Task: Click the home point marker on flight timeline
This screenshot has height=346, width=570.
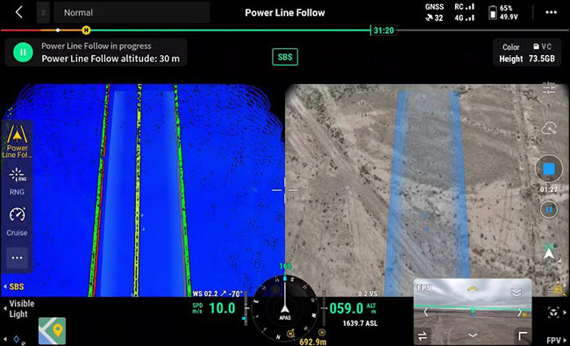Action: click(x=86, y=30)
